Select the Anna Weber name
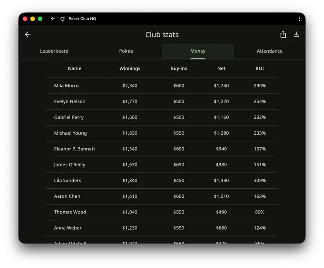 click(67, 228)
